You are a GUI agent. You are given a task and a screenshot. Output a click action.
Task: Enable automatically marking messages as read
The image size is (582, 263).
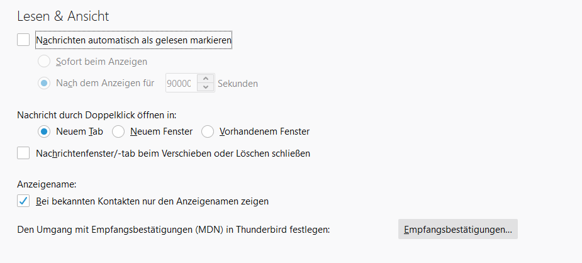pyautogui.click(x=24, y=40)
